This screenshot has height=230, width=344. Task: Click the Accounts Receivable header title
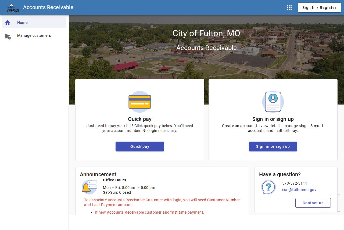pyautogui.click(x=48, y=7)
